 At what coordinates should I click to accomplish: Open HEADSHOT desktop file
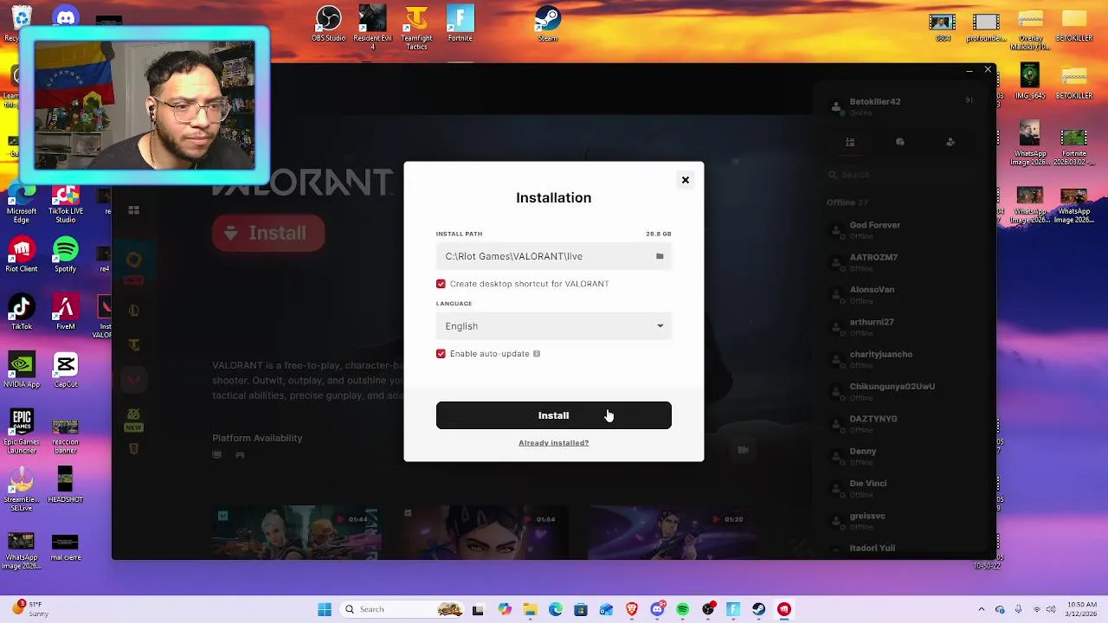click(x=65, y=485)
